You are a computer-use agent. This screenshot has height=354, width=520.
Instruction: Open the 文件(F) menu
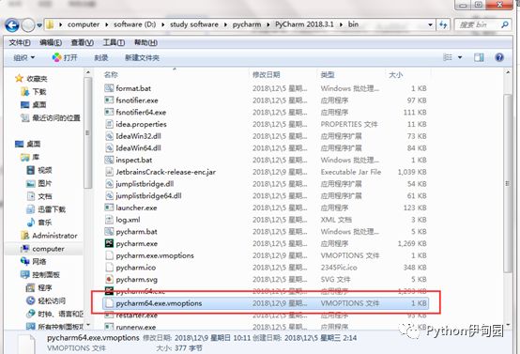point(20,43)
